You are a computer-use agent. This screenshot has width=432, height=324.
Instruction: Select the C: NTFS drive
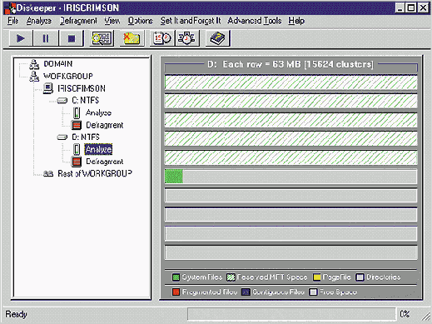click(x=85, y=100)
